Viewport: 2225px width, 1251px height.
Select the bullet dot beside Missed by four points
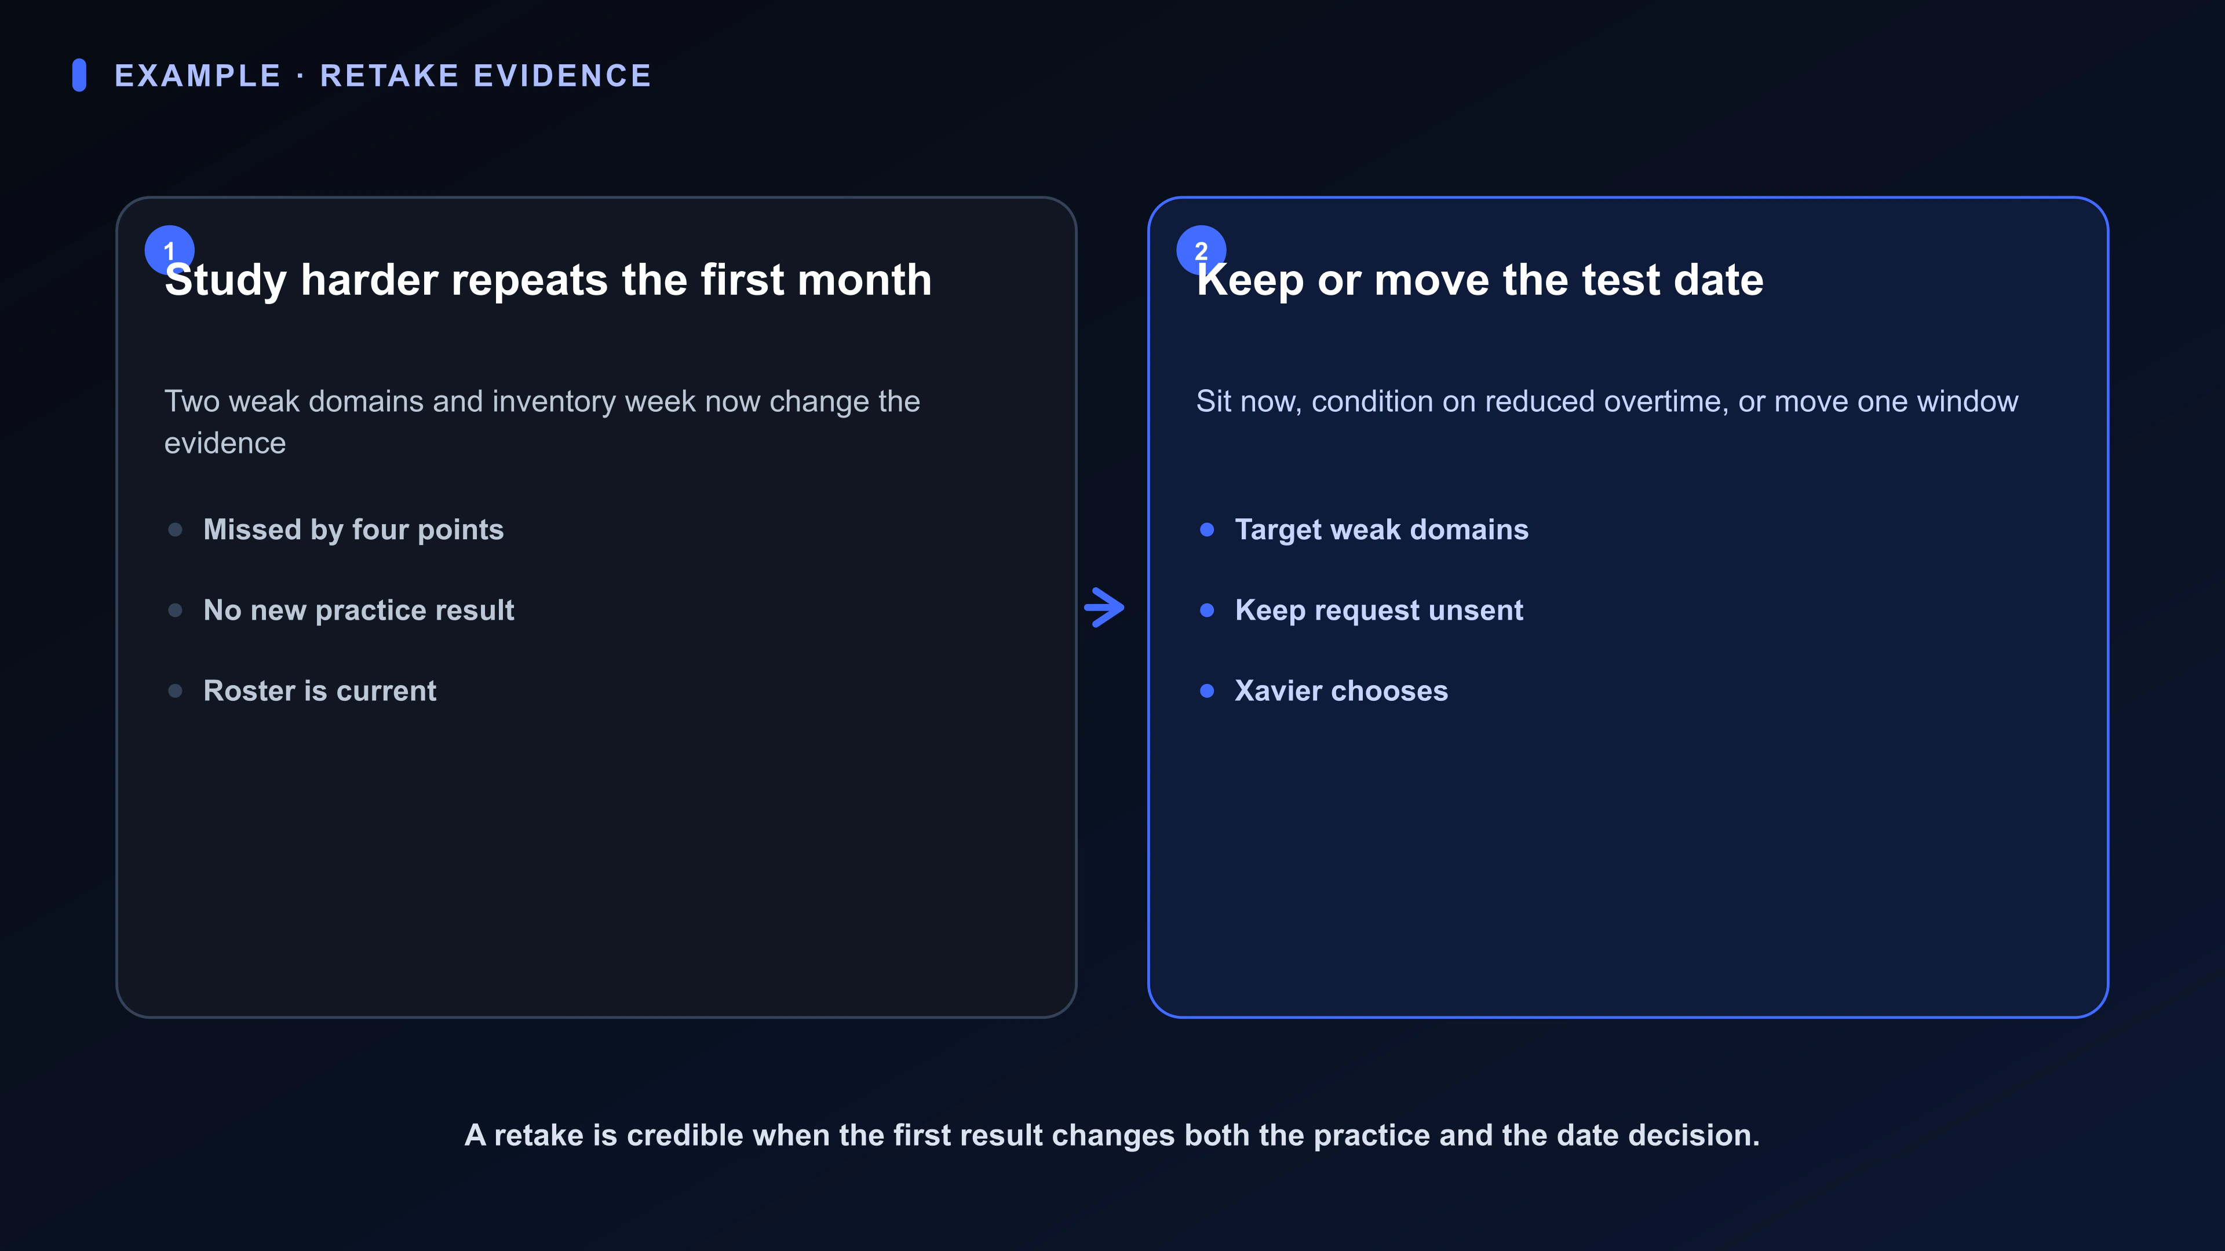tap(176, 529)
